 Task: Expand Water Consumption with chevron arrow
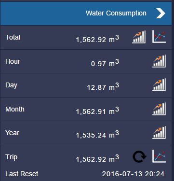coord(161,13)
